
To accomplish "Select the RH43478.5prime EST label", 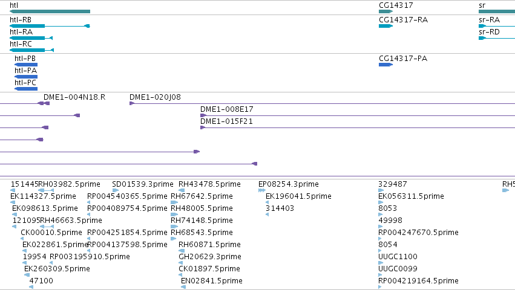I will click(209, 184).
